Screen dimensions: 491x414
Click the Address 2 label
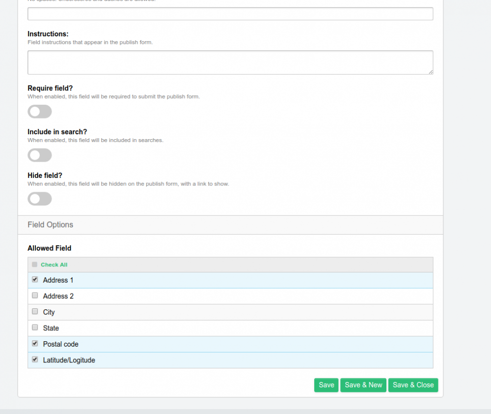[58, 296]
